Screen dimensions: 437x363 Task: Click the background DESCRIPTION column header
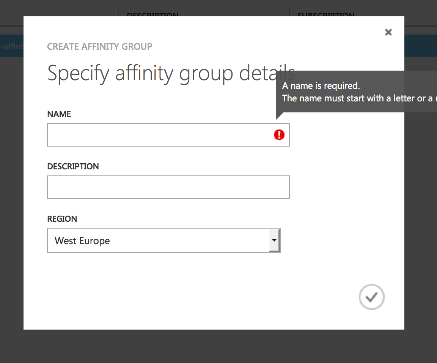click(x=152, y=14)
